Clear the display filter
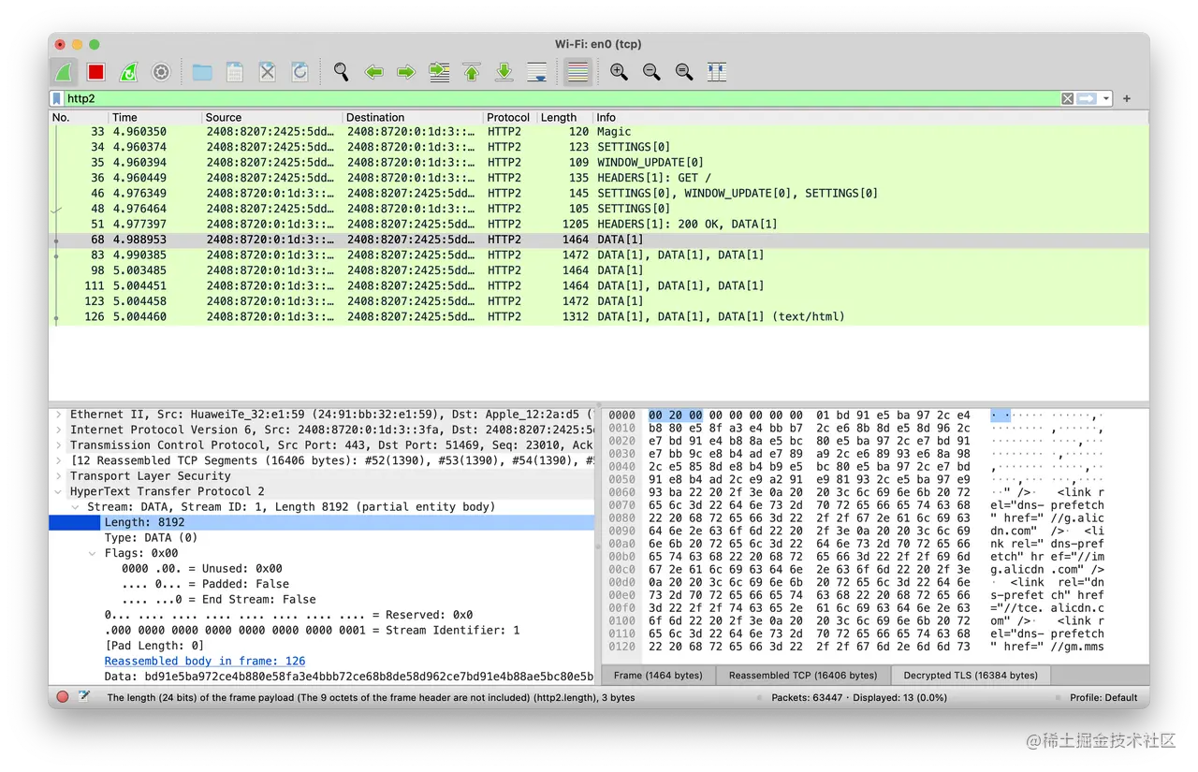This screenshot has width=1198, height=772. click(x=1067, y=98)
